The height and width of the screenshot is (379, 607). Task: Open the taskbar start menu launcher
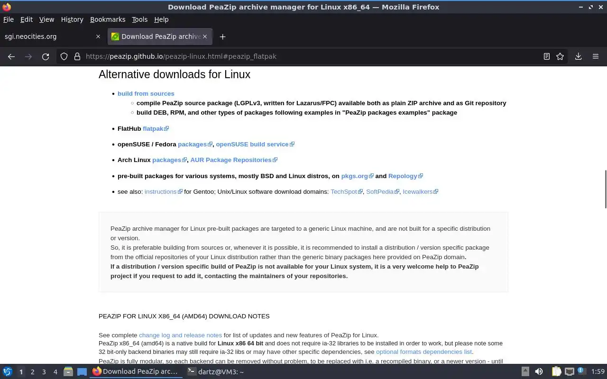pyautogui.click(x=7, y=372)
